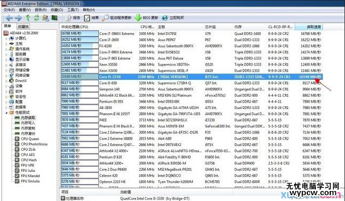This screenshot has height=201, width=345.
Task: Click the 结果 results toolbar button
Action: [x=92, y=18]
